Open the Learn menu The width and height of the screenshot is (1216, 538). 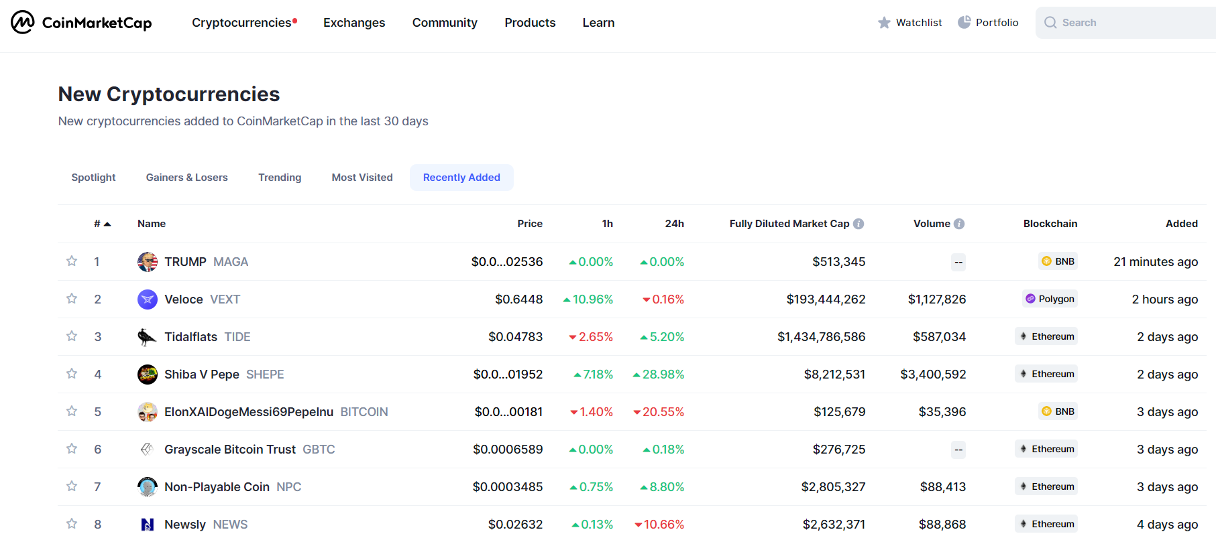pos(598,23)
